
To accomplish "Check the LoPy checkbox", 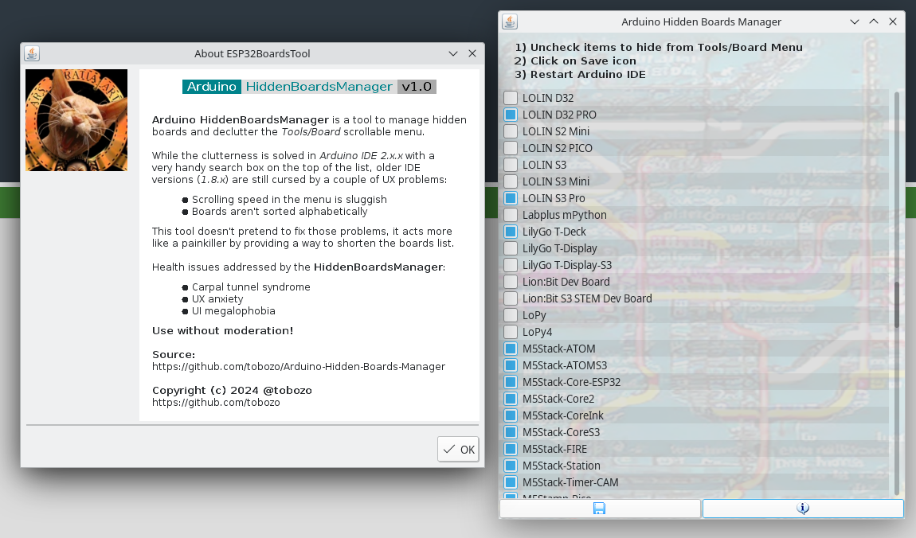I will pyautogui.click(x=511, y=315).
